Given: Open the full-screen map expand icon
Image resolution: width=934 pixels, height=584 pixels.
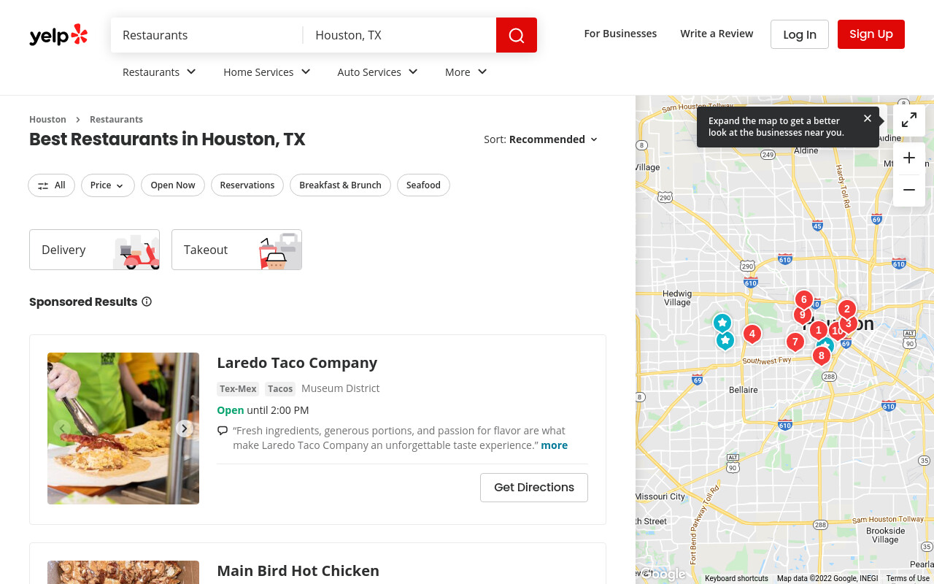Looking at the screenshot, I should coord(909,120).
